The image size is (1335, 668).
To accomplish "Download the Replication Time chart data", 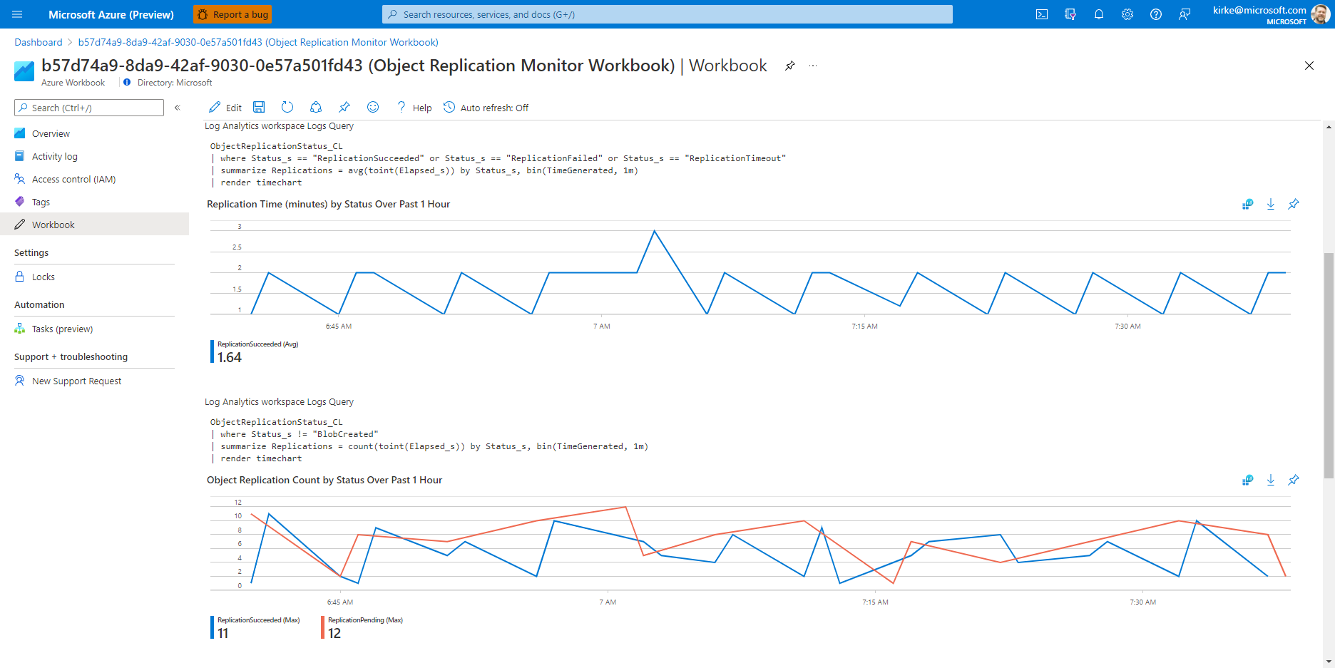I will (x=1271, y=204).
